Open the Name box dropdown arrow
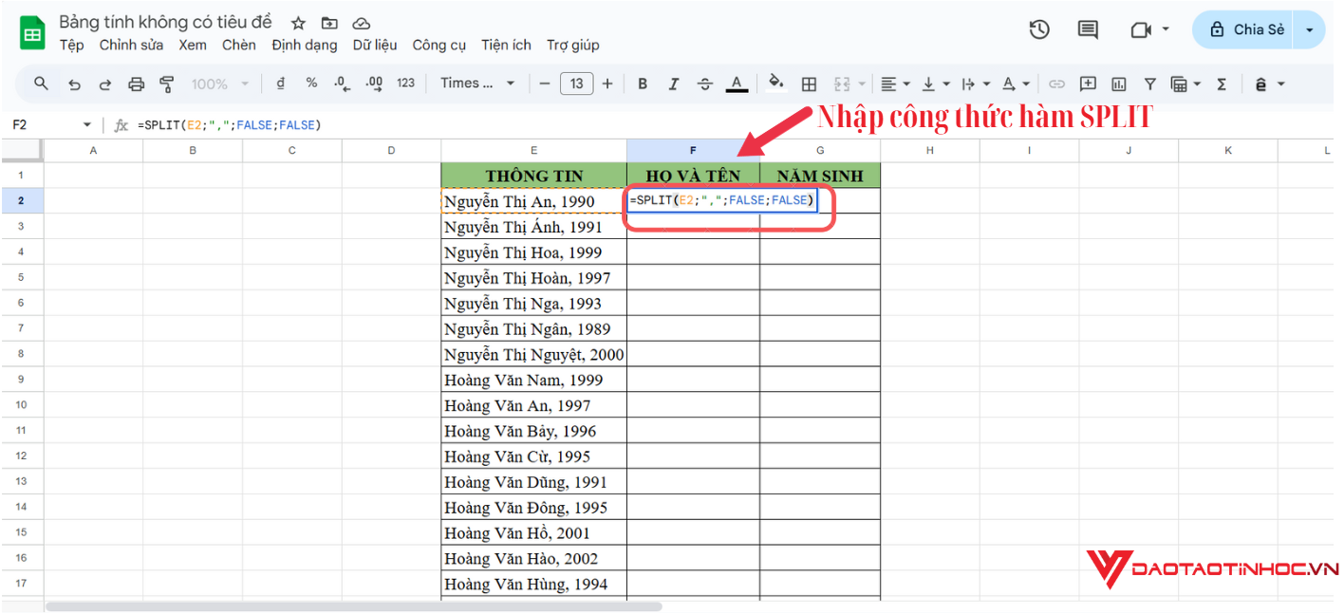Viewport: 1344px width, 614px height. [x=87, y=125]
